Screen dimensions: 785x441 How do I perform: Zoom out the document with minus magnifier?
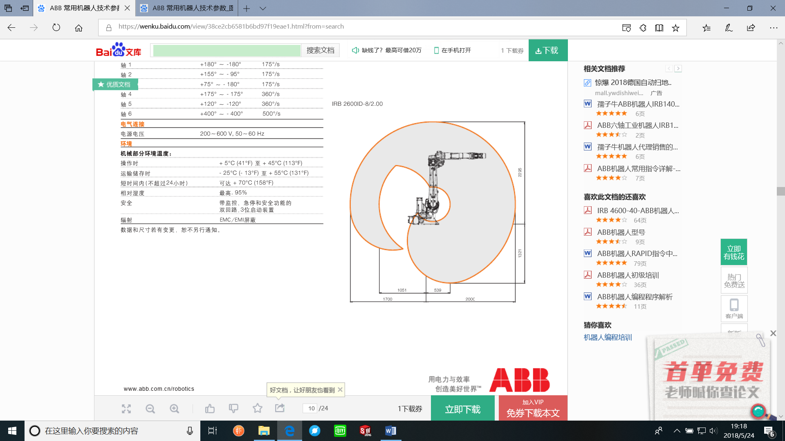tap(150, 409)
